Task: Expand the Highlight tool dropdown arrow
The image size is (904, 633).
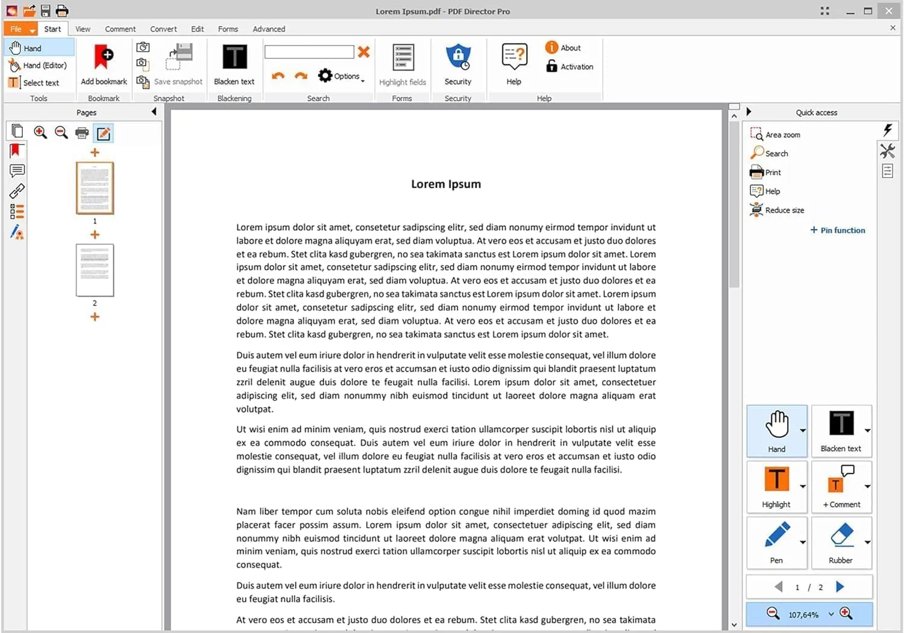Action: coord(802,485)
